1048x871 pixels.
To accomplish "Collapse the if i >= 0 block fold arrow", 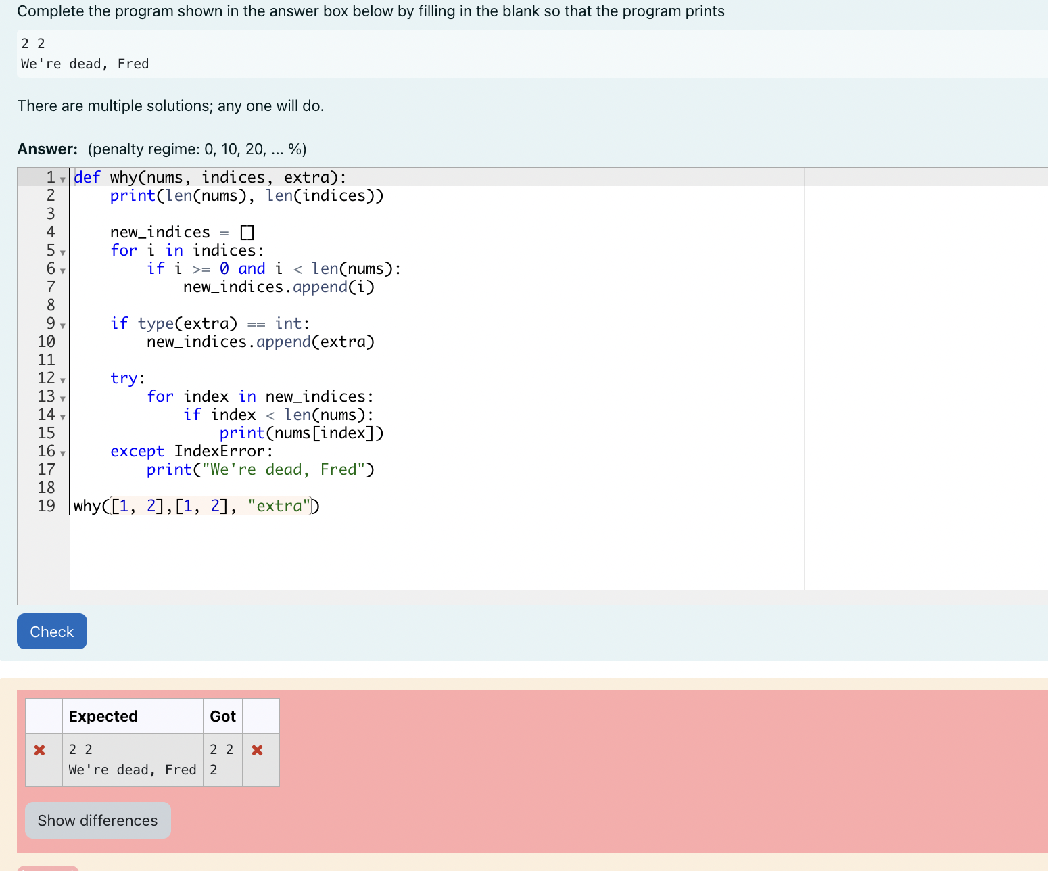I will click(x=62, y=270).
